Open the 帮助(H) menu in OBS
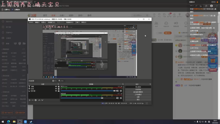The height and width of the screenshot is (124, 220). click(x=84, y=22)
